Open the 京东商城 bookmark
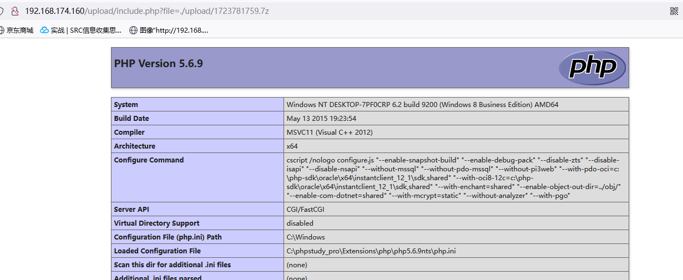Viewport: 683px width, 280px height. pos(17,30)
